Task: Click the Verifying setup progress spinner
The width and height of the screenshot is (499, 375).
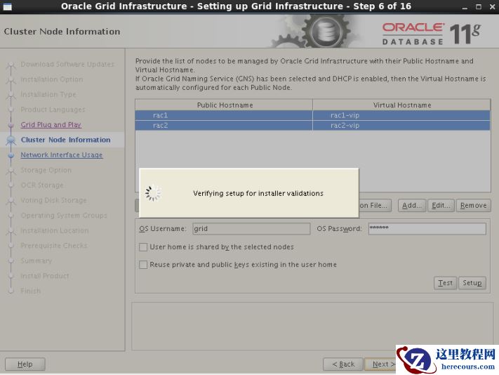Action: 153,193
